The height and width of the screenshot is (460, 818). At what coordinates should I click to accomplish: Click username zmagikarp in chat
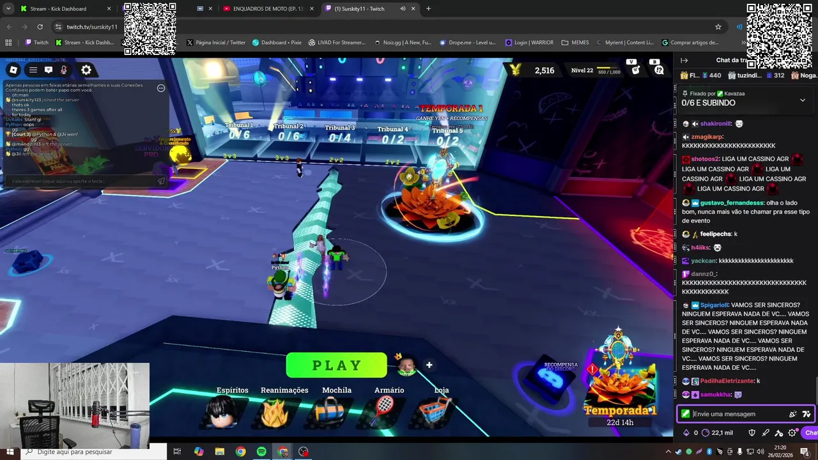coord(707,137)
